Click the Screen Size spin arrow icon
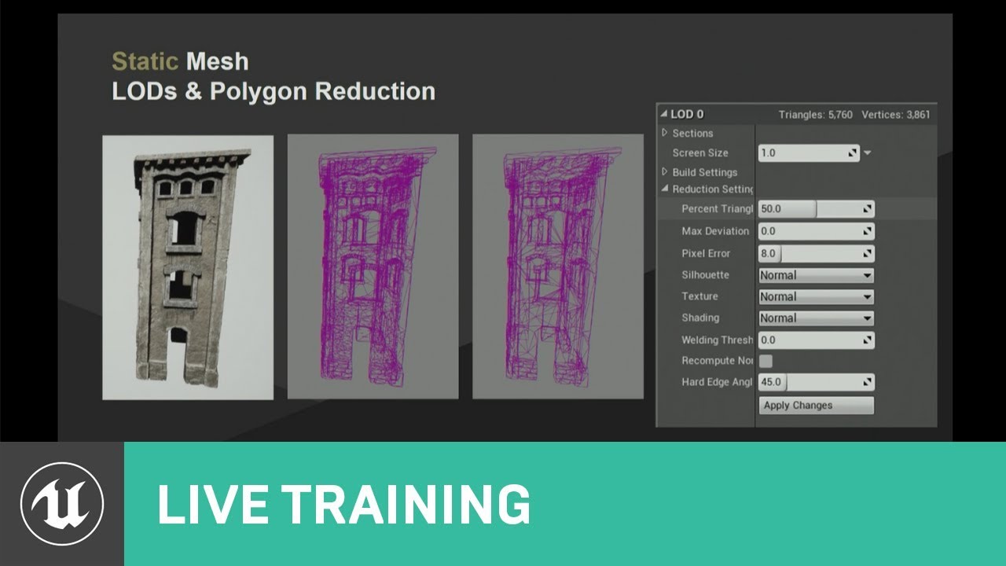The width and height of the screenshot is (1006, 566). point(854,153)
